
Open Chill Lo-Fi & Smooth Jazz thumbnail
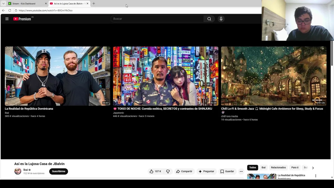pos(274,76)
